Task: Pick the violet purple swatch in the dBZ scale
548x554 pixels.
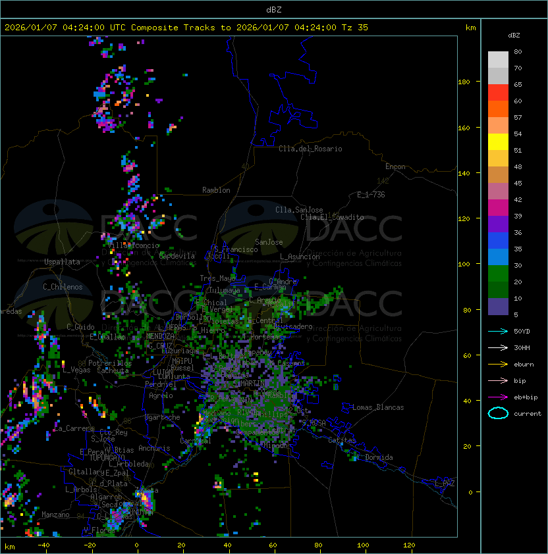Action: coord(498,224)
